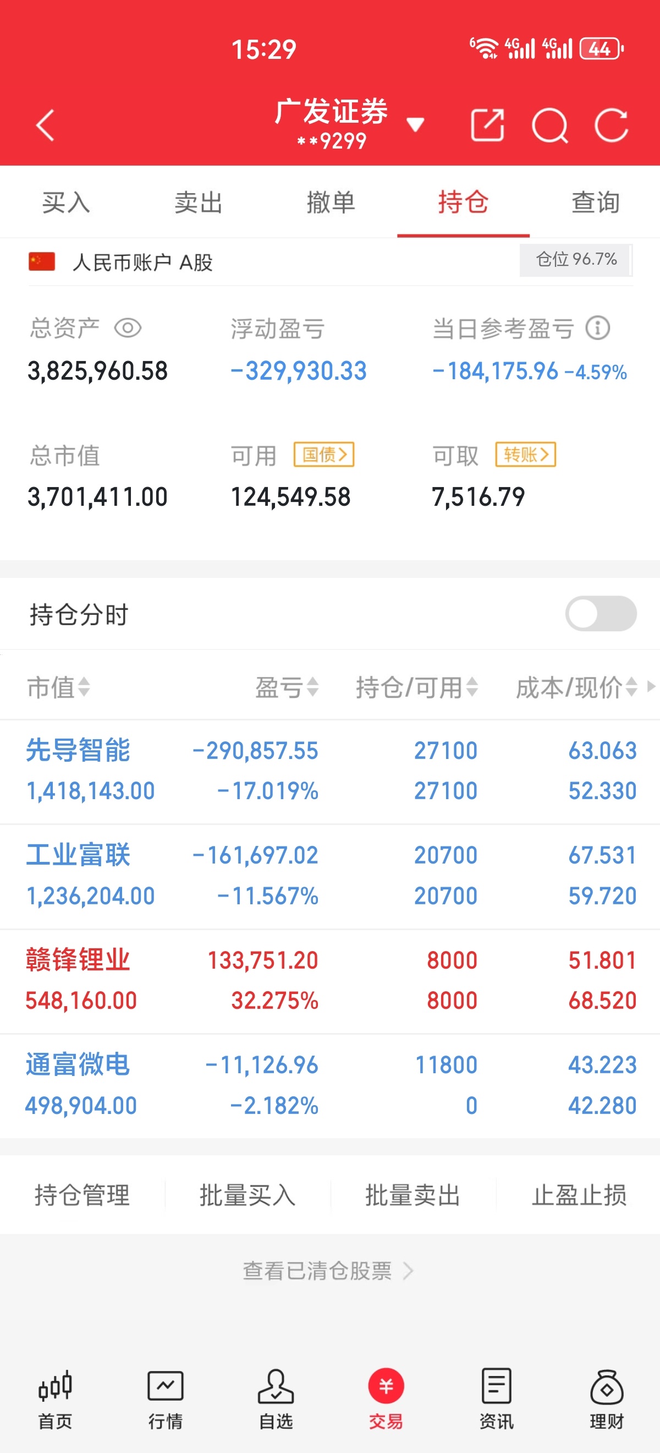Image resolution: width=660 pixels, height=1453 pixels.
Task: Tap 止盈止损 button
Action: tap(579, 1195)
